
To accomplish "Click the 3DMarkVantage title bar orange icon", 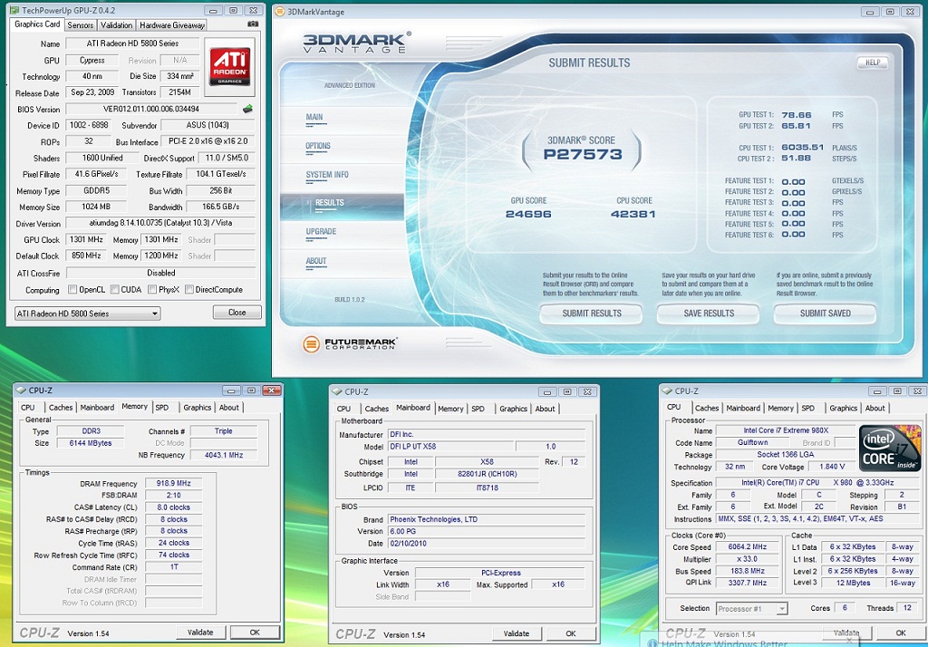I will (x=280, y=12).
